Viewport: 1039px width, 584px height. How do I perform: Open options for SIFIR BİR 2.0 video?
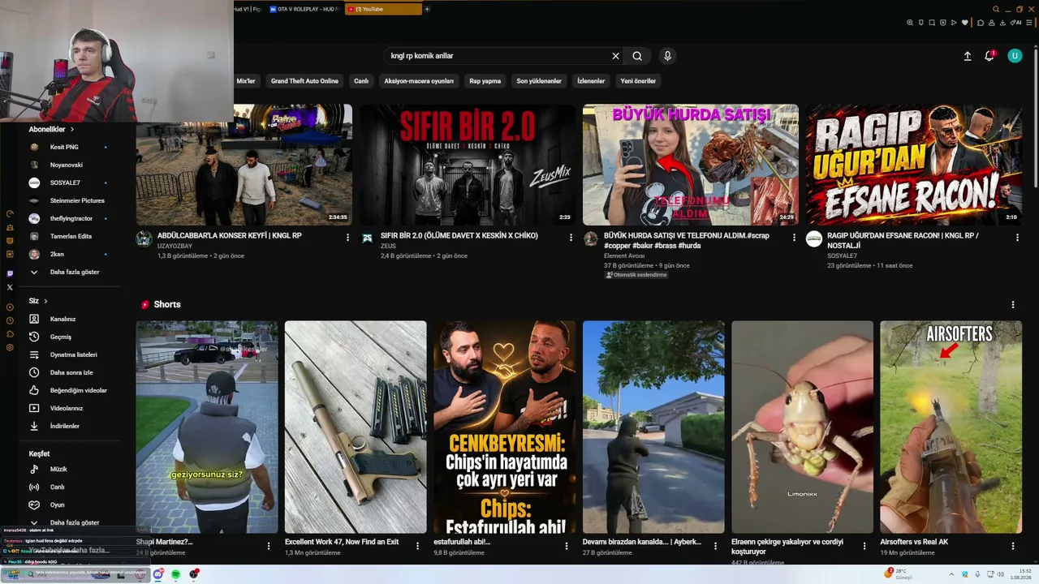coord(571,238)
